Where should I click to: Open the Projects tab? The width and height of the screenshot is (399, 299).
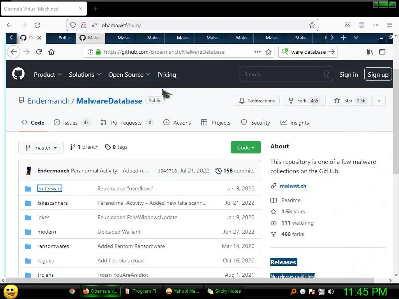(215, 123)
